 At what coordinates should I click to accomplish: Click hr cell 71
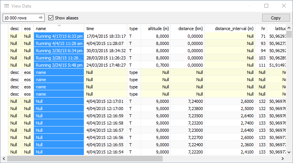(261, 36)
